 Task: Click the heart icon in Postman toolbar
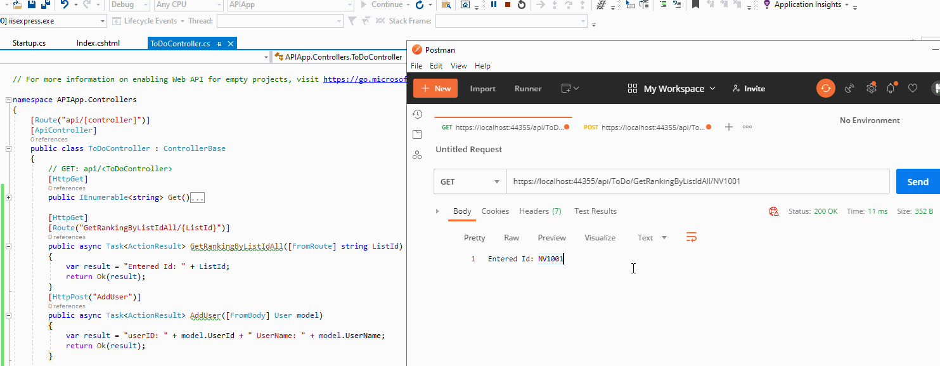(x=913, y=88)
